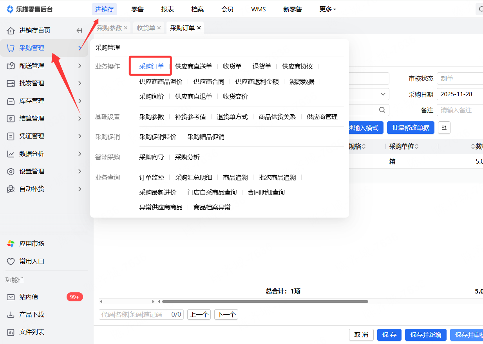The image size is (483, 344).
Task: Click the search magnifier in the input field
Action: [382, 110]
